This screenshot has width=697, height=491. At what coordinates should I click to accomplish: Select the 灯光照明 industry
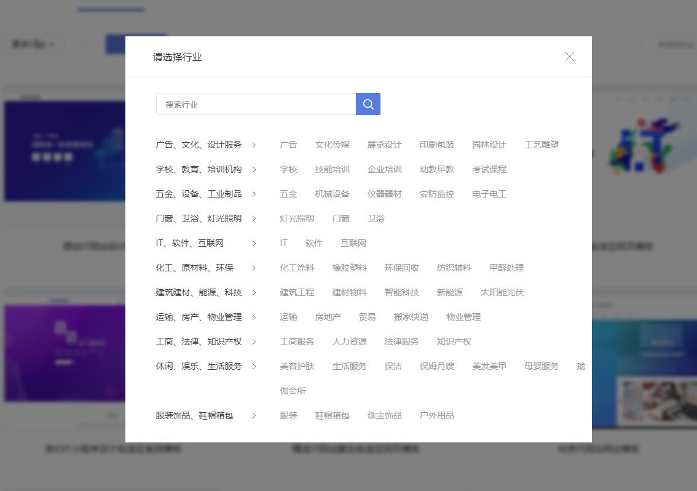coord(296,218)
